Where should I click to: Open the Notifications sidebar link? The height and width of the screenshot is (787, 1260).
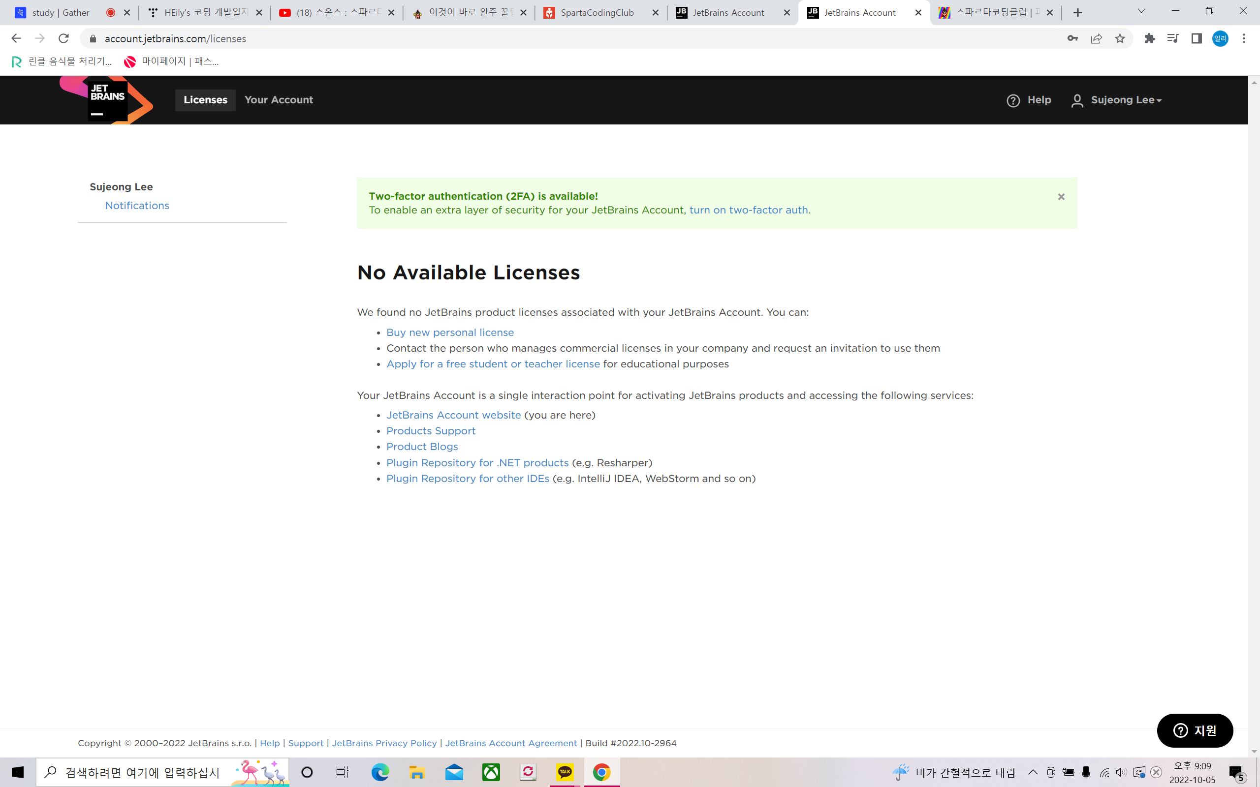pos(137,206)
